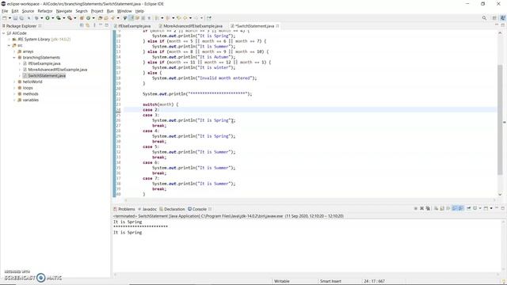Image resolution: width=507 pixels, height=285 pixels.
Task: Click the Coverage launch icon
Action: 59,18
